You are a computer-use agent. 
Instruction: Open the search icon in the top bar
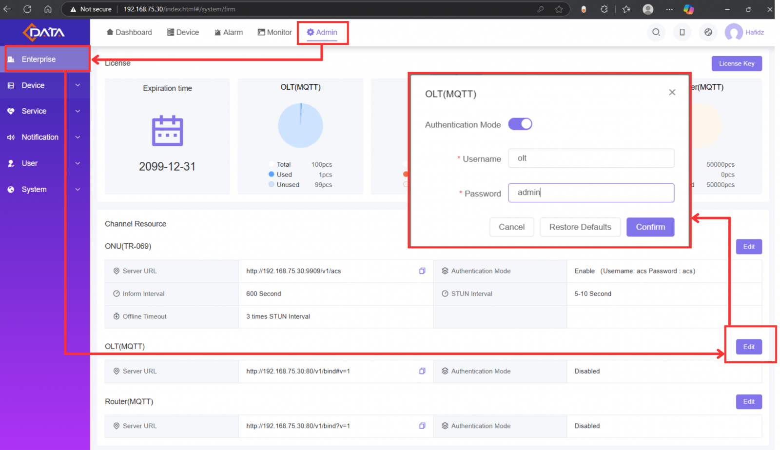pyautogui.click(x=656, y=32)
